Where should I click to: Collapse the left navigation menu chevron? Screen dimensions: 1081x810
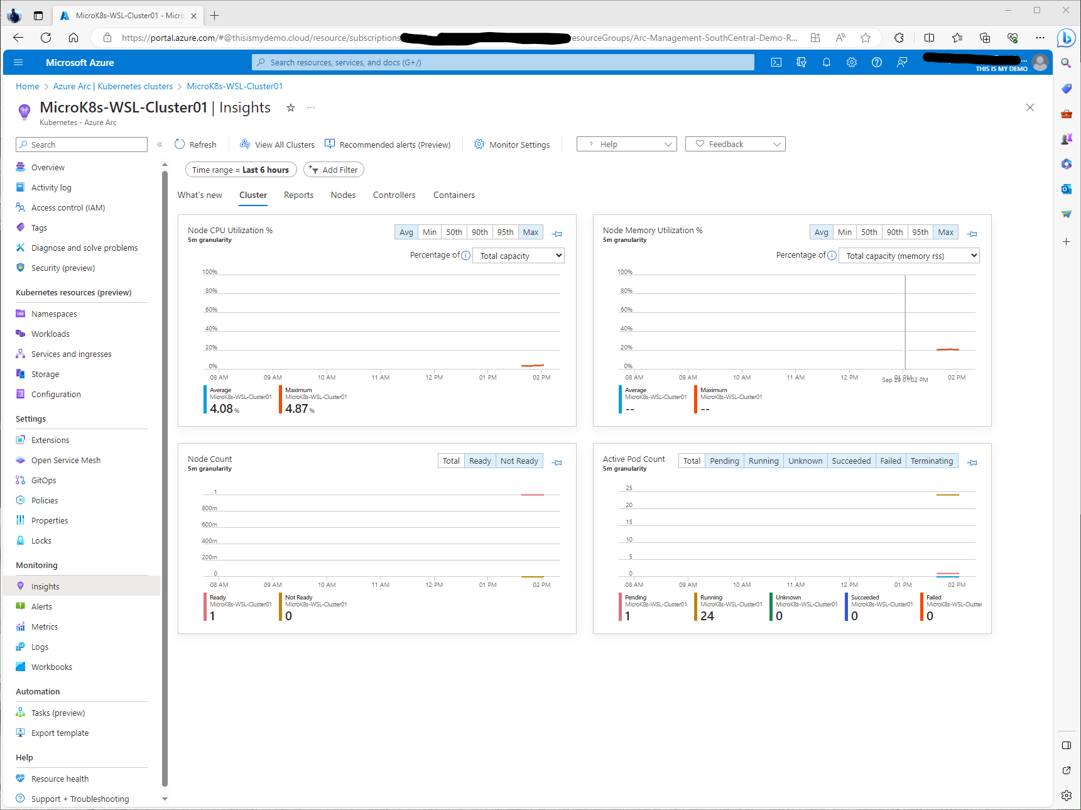coord(160,145)
